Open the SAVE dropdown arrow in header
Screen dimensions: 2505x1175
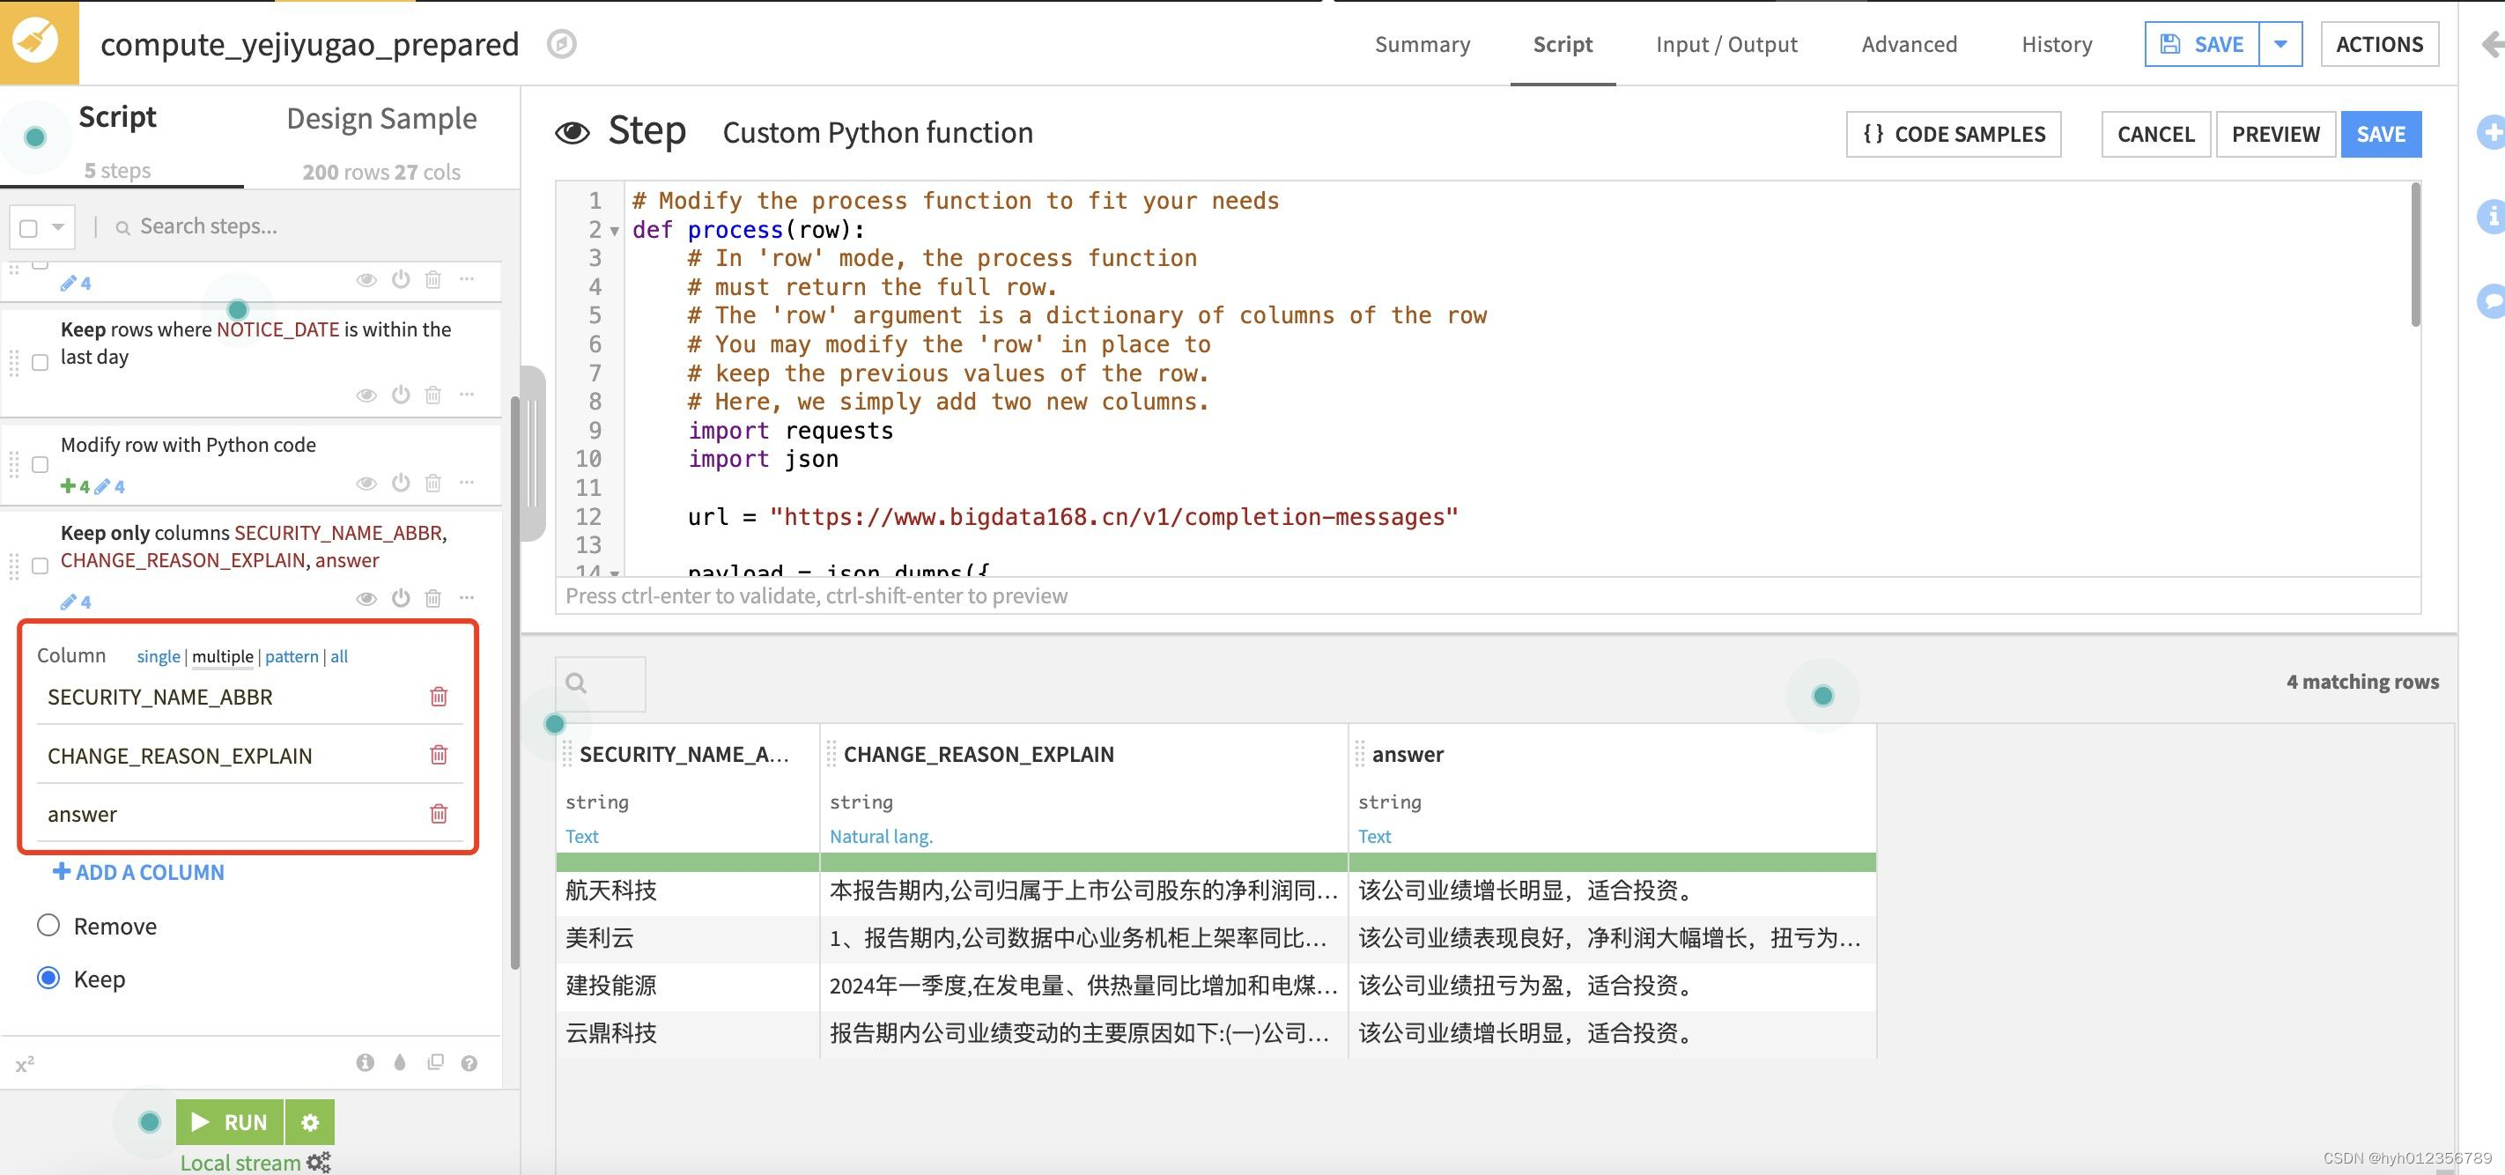click(2280, 44)
